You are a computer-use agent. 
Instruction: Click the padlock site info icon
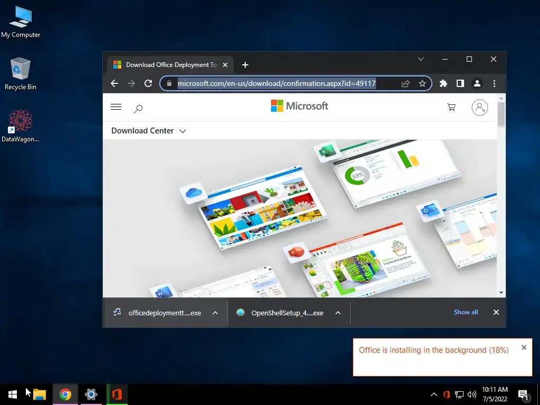pyautogui.click(x=169, y=83)
